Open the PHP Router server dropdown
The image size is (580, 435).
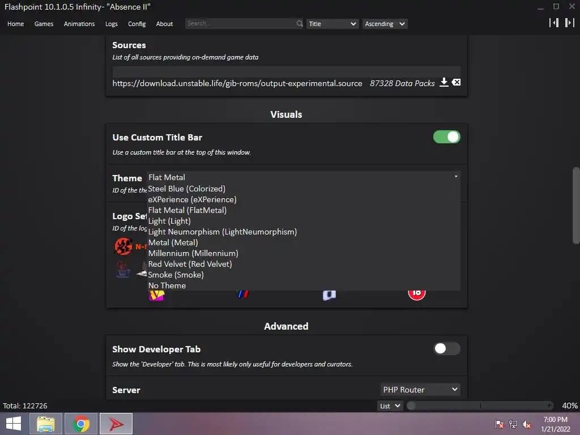[420, 390]
